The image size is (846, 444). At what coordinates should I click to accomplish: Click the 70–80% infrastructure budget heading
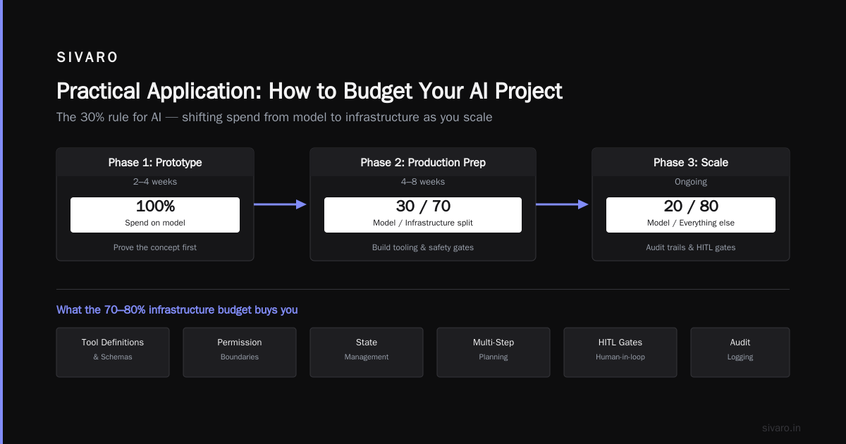click(177, 310)
